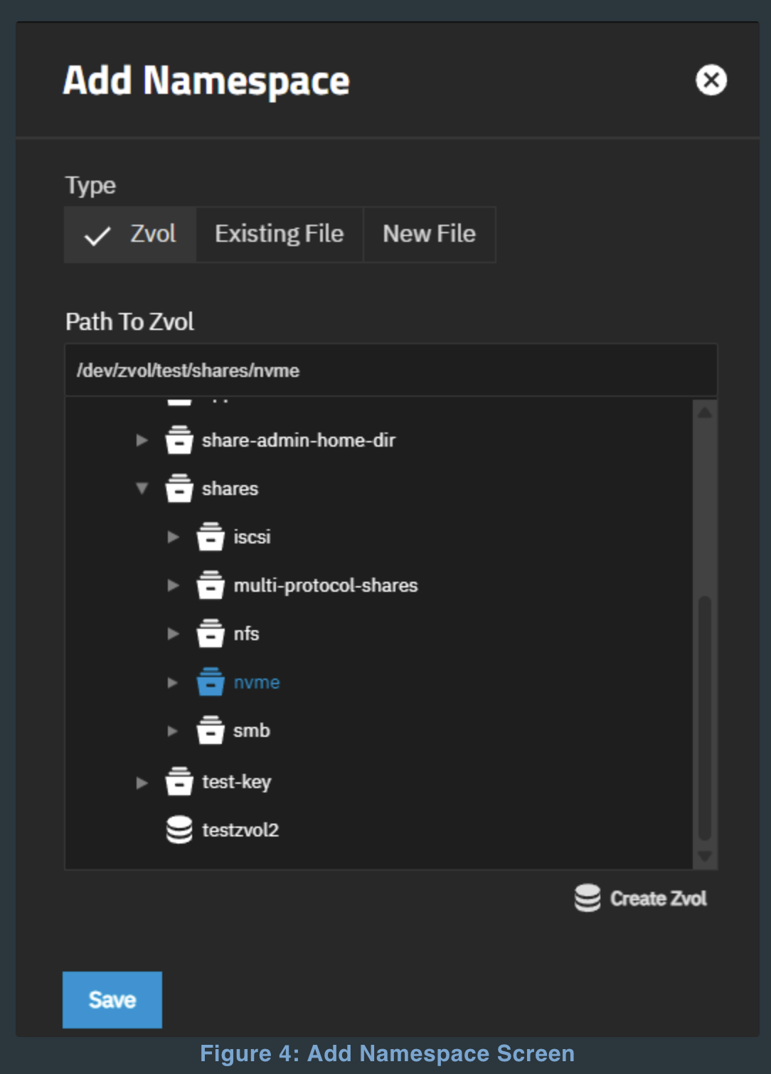The height and width of the screenshot is (1074, 771).
Task: Click the nfs dataset icon
Action: [211, 634]
